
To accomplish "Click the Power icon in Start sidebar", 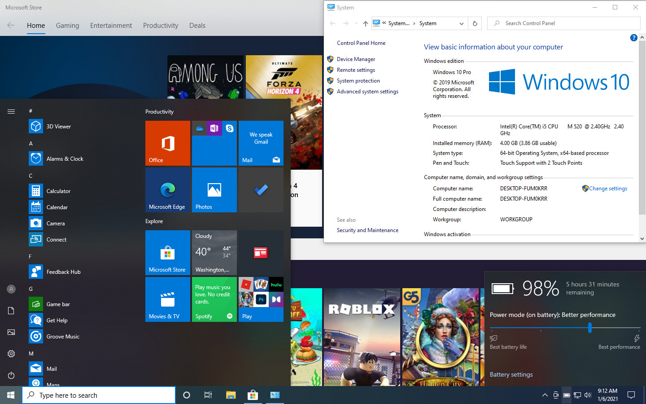I will 11,375.
